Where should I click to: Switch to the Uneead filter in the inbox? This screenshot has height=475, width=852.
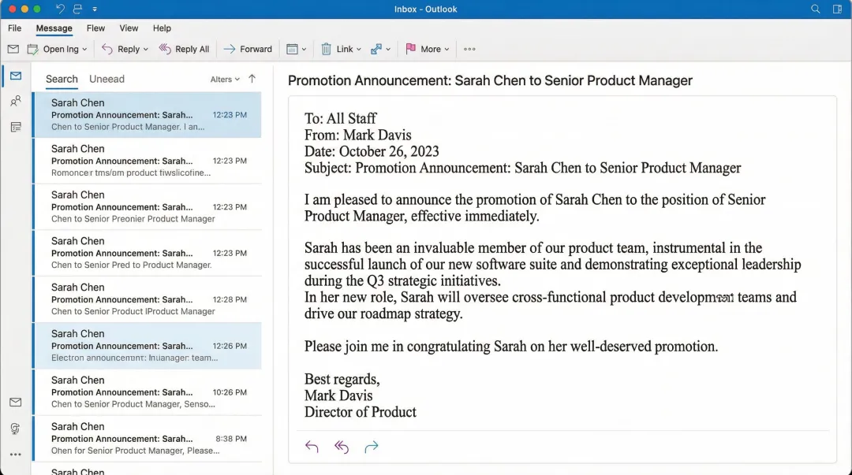click(x=106, y=79)
